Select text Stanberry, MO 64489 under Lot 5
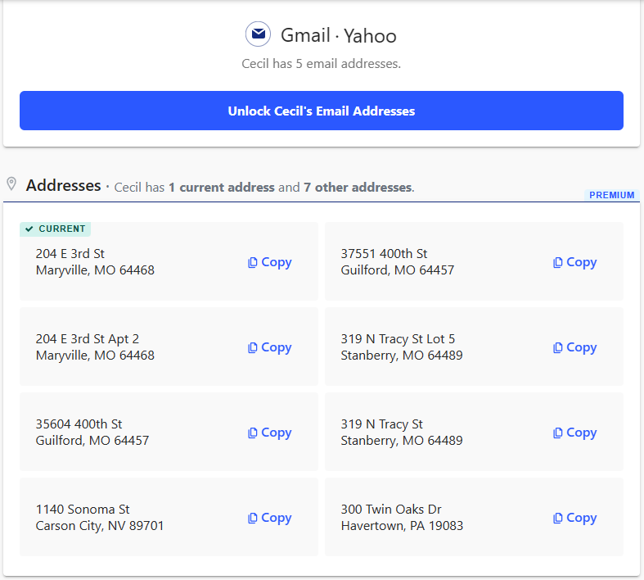The height and width of the screenshot is (580, 644). click(x=402, y=356)
